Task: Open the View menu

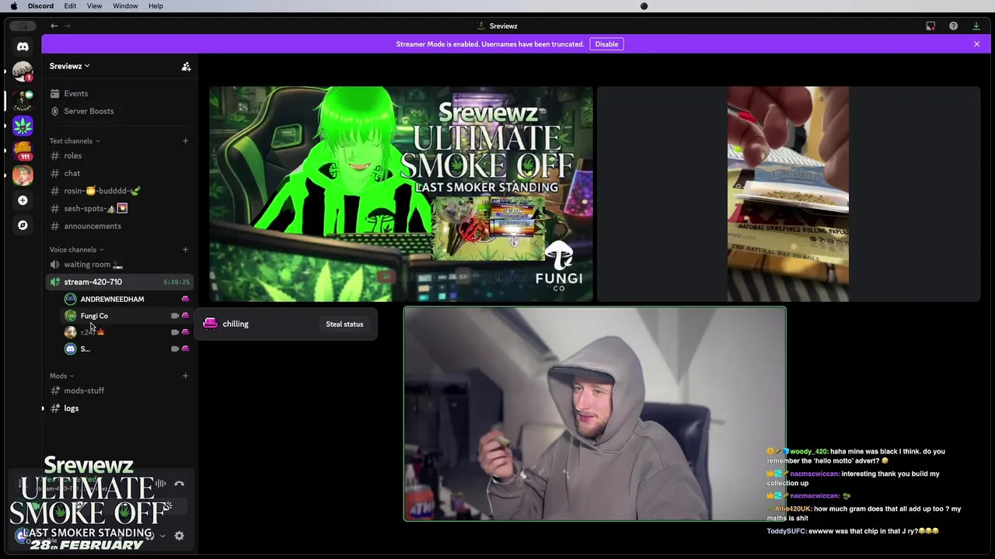Action: (x=94, y=6)
